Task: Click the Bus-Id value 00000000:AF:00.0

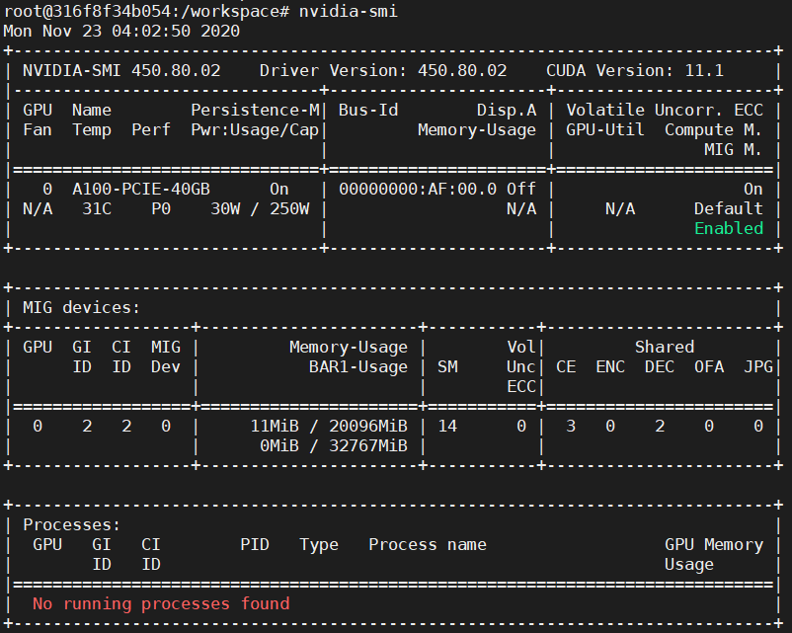Action: [x=417, y=189]
